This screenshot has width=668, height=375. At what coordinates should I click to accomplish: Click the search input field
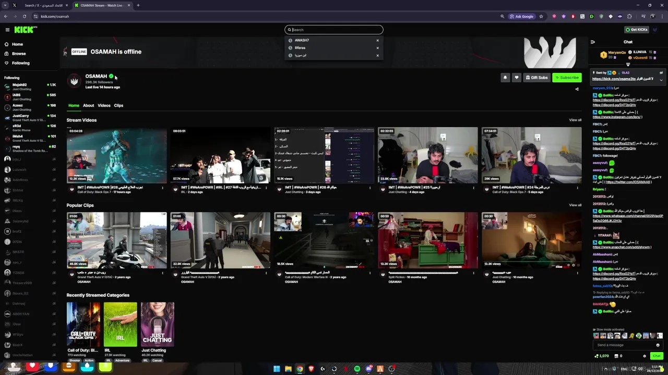[334, 30]
